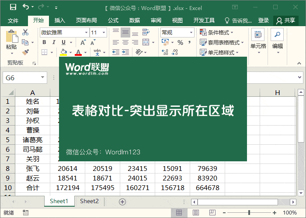The height and width of the screenshot is (218, 306).
Task: Switch to the 插入 tab
Action: pyautogui.click(x=60, y=20)
